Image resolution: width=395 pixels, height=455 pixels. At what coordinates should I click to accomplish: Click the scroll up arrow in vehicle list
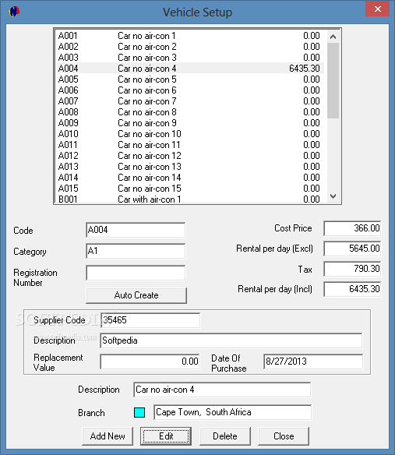coord(333,37)
